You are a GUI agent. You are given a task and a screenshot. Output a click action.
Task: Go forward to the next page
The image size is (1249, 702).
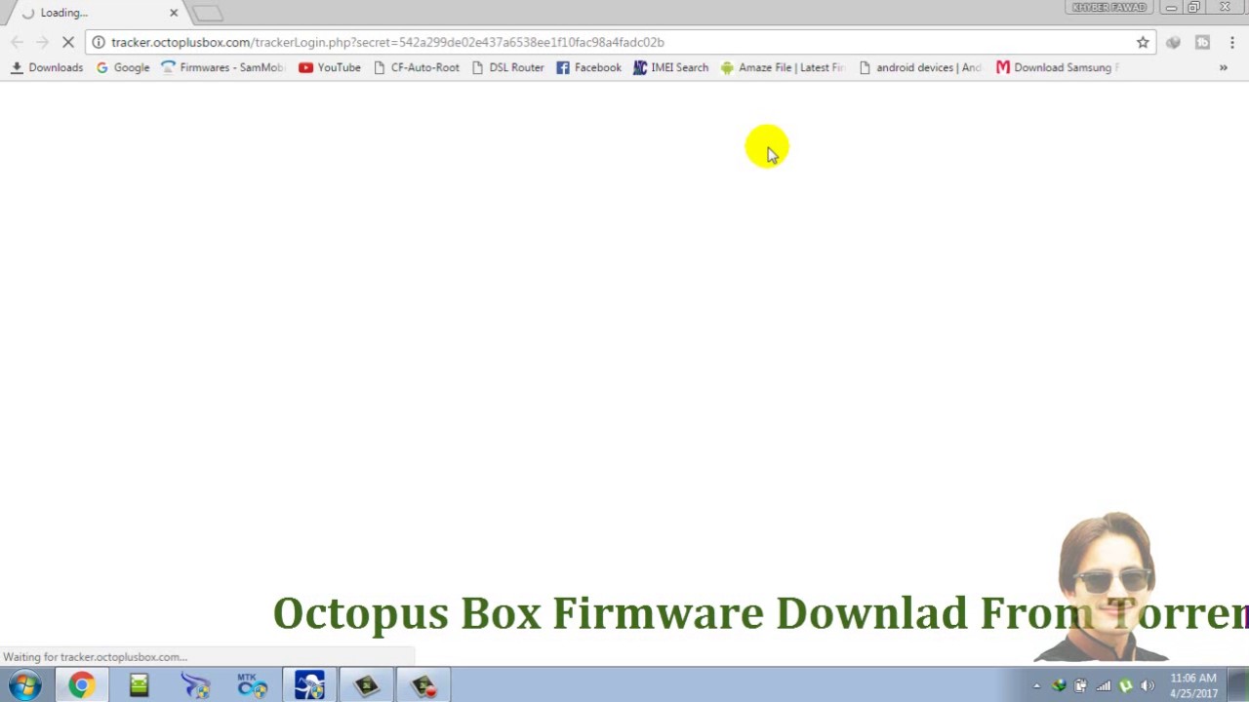click(x=42, y=42)
